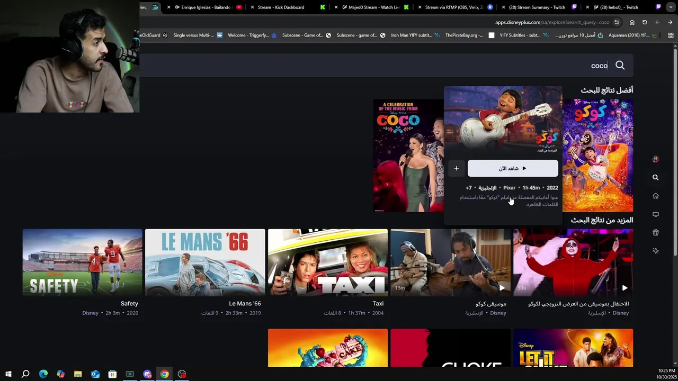Open Series using the sidebar TV icon
This screenshot has height=381, width=678.
(x=655, y=214)
